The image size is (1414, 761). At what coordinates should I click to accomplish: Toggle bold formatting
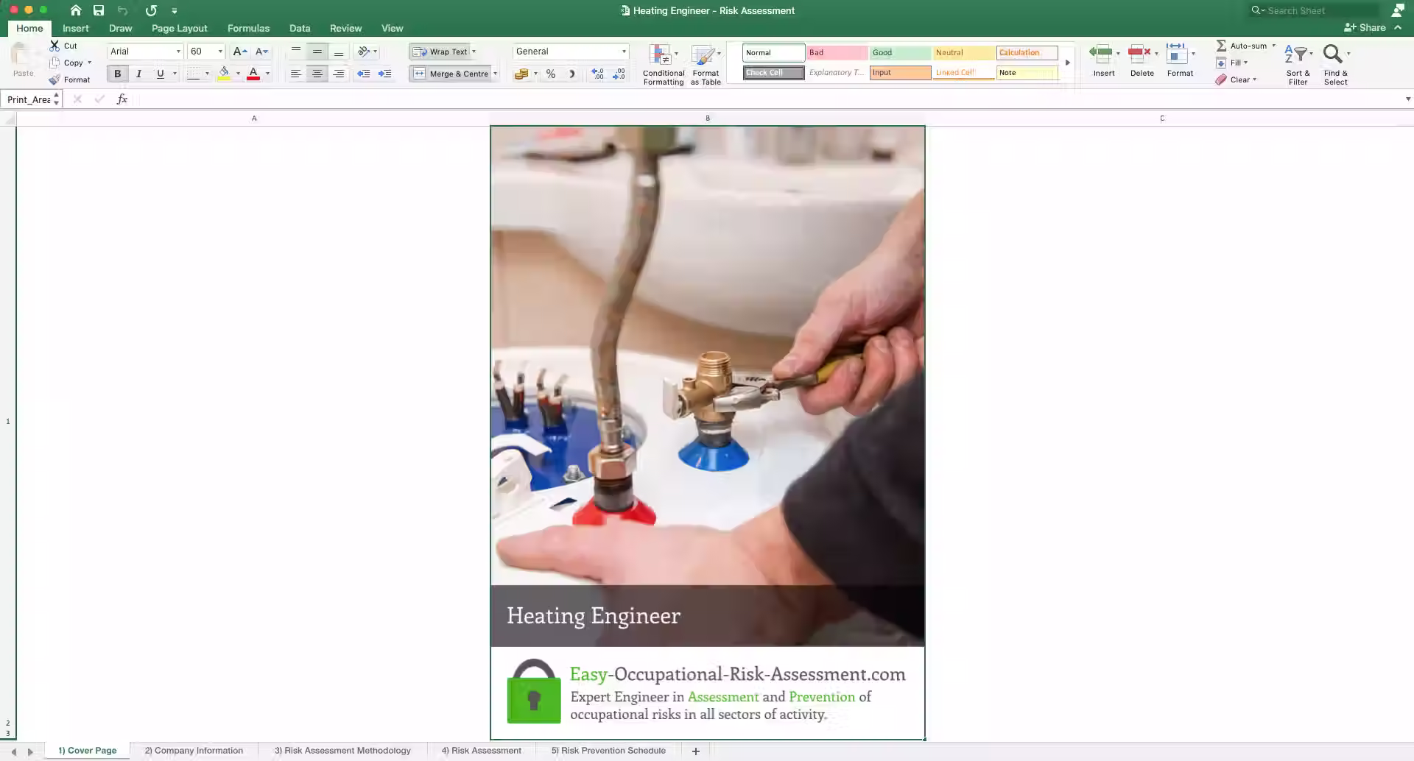click(x=117, y=74)
